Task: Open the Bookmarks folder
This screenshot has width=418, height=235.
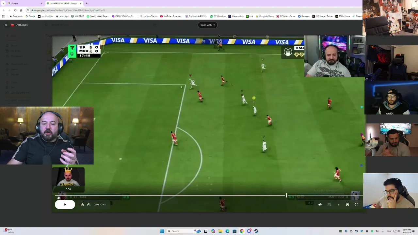Action: coord(16,16)
